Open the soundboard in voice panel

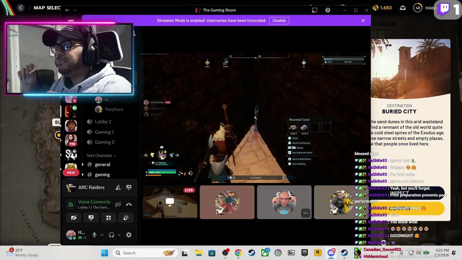126,218
